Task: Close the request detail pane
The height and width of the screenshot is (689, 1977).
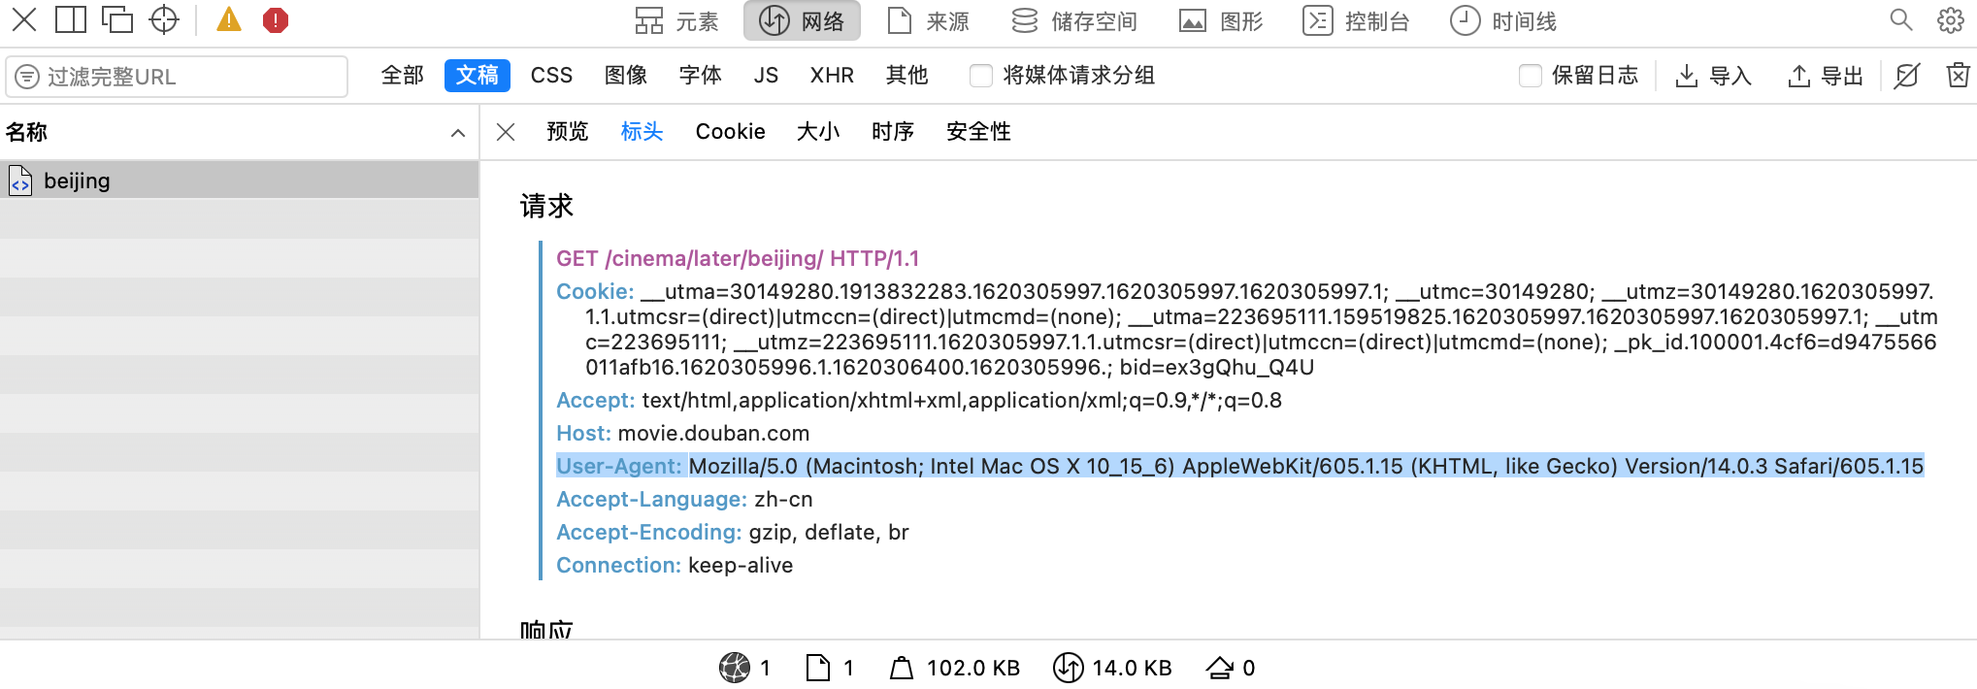Action: click(506, 132)
